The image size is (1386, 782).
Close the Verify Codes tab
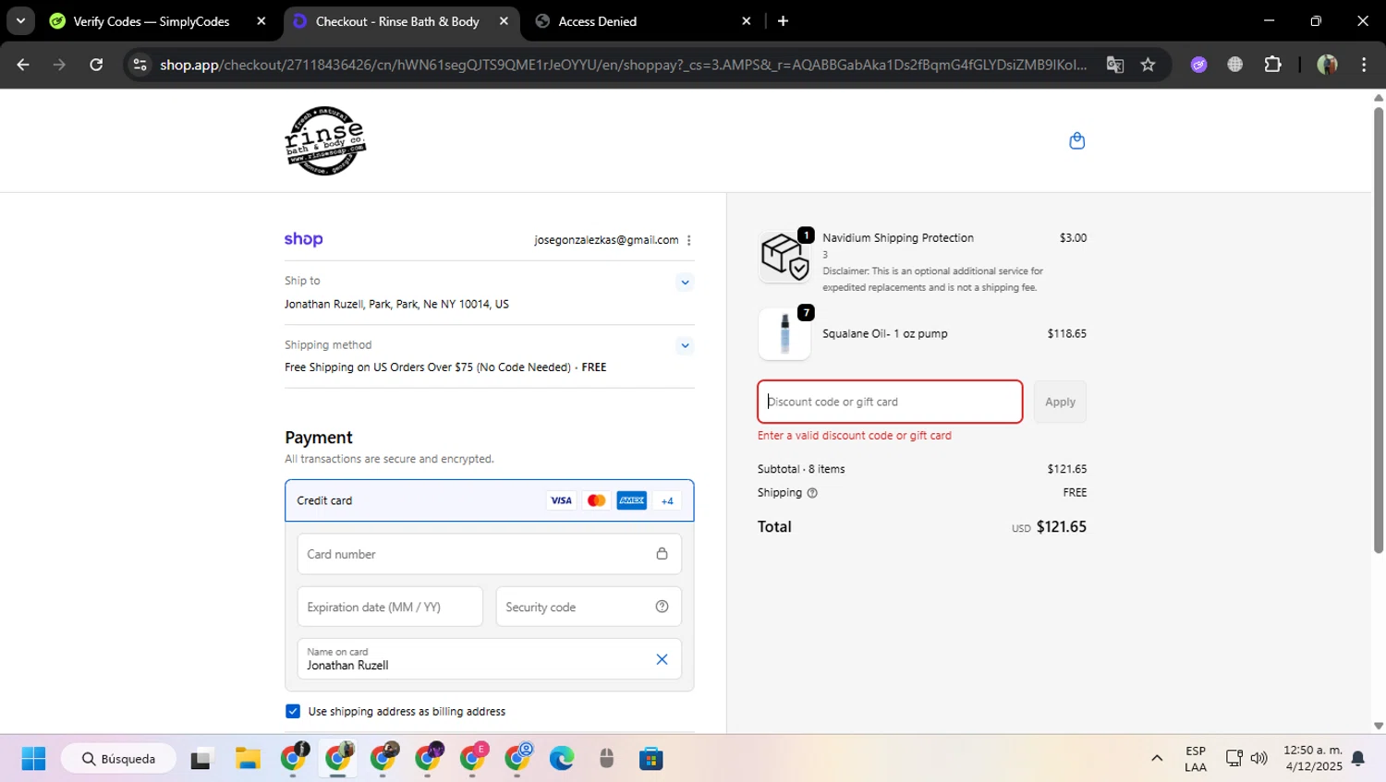click(x=261, y=21)
